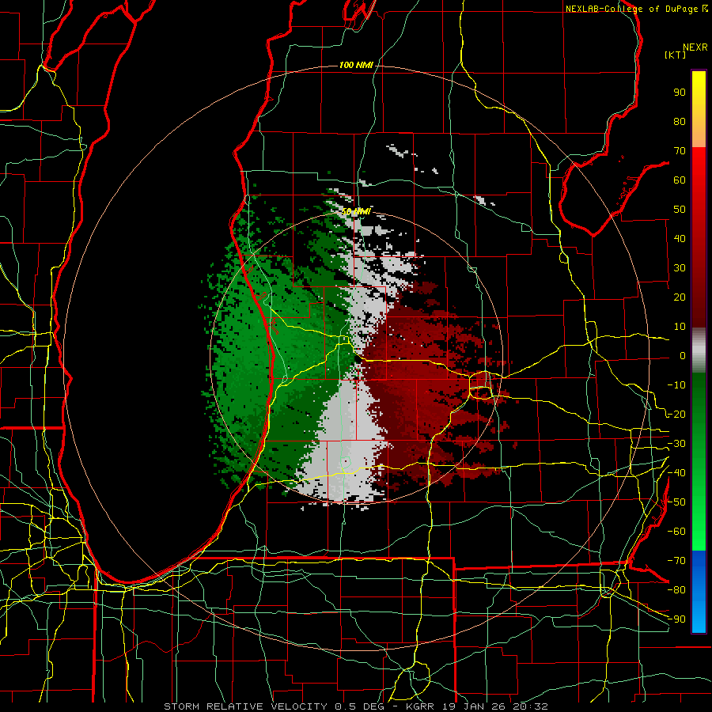Click the positive 20 knots scale label
Image resolution: width=712 pixels, height=712 pixels.
[x=680, y=297]
